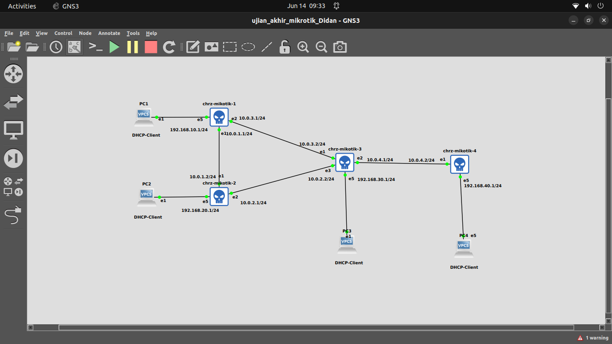The image size is (612, 344).
Task: Take a screenshot with camera icon
Action: click(x=340, y=47)
